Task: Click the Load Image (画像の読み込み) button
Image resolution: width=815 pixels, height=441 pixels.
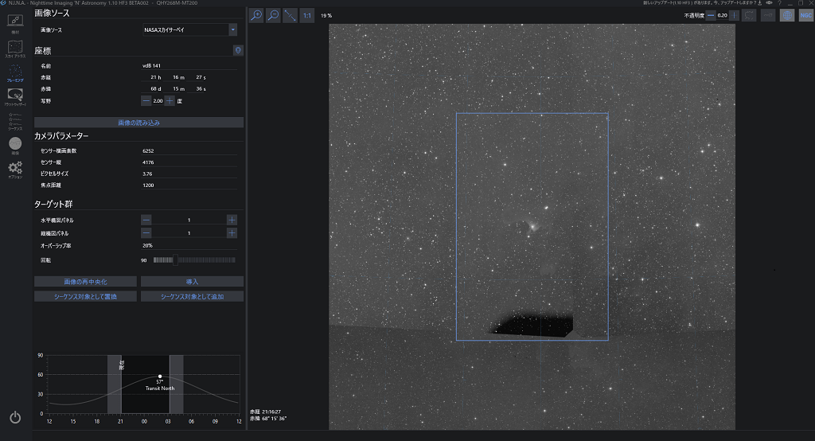Action: [138, 123]
